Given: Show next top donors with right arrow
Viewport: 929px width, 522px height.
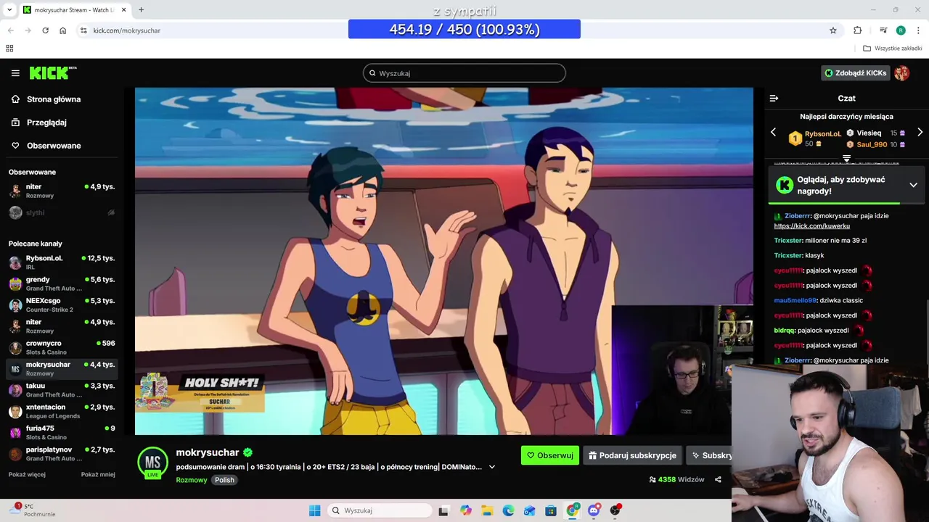Looking at the screenshot, I should point(920,133).
